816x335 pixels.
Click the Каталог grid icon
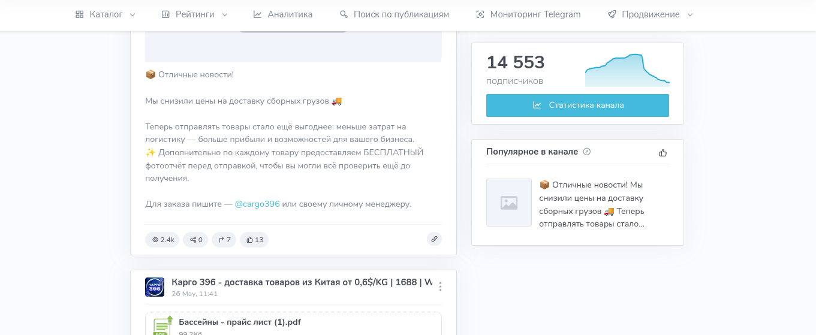80,14
